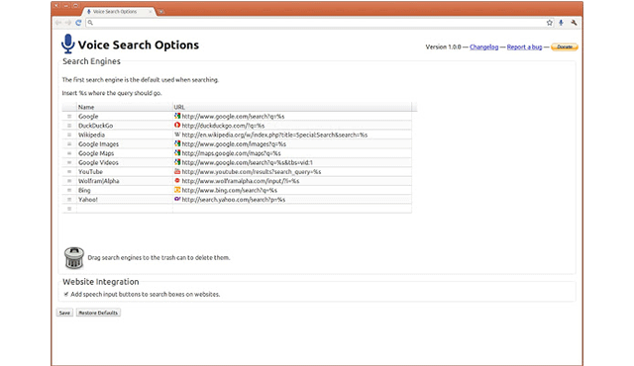Click the reload page icon
634x366 pixels.
click(x=78, y=23)
